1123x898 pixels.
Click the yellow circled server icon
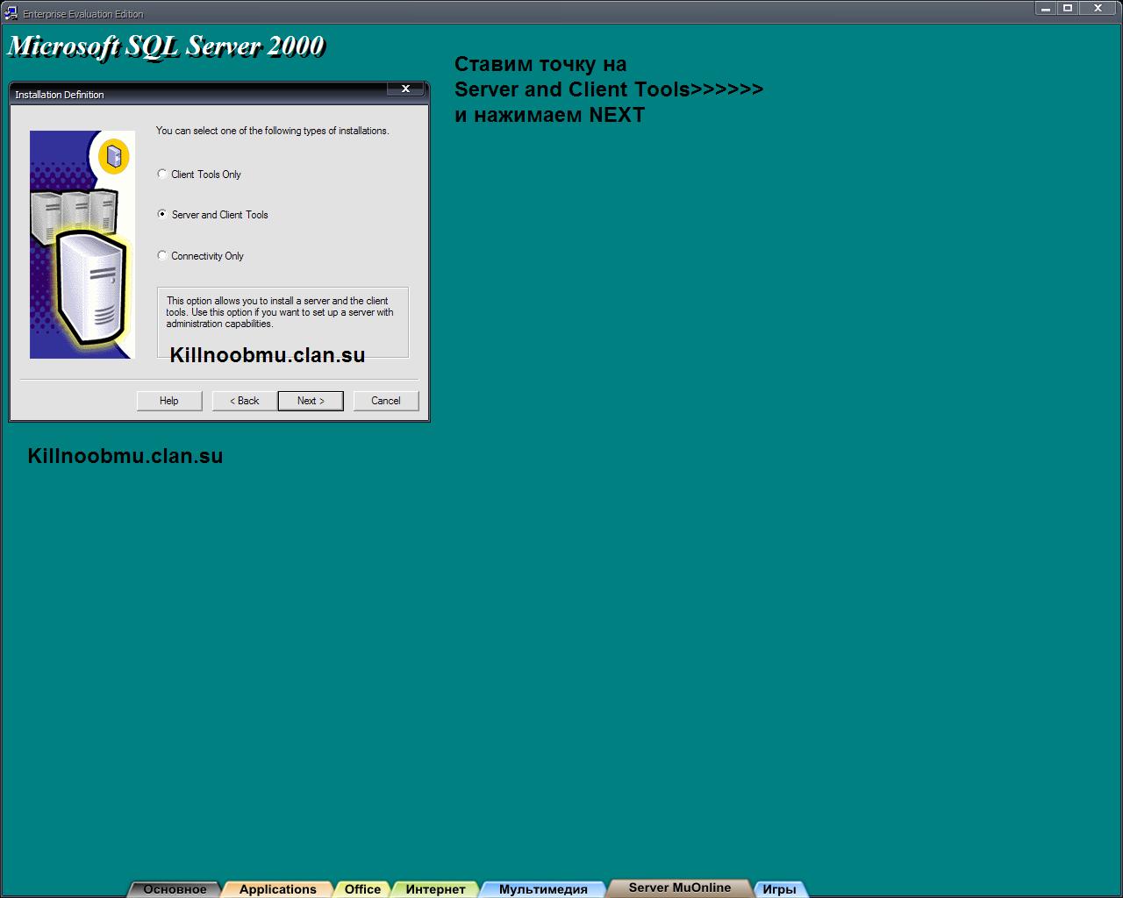[113, 157]
